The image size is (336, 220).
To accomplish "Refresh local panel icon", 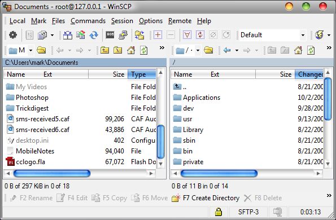I will click(144, 50).
